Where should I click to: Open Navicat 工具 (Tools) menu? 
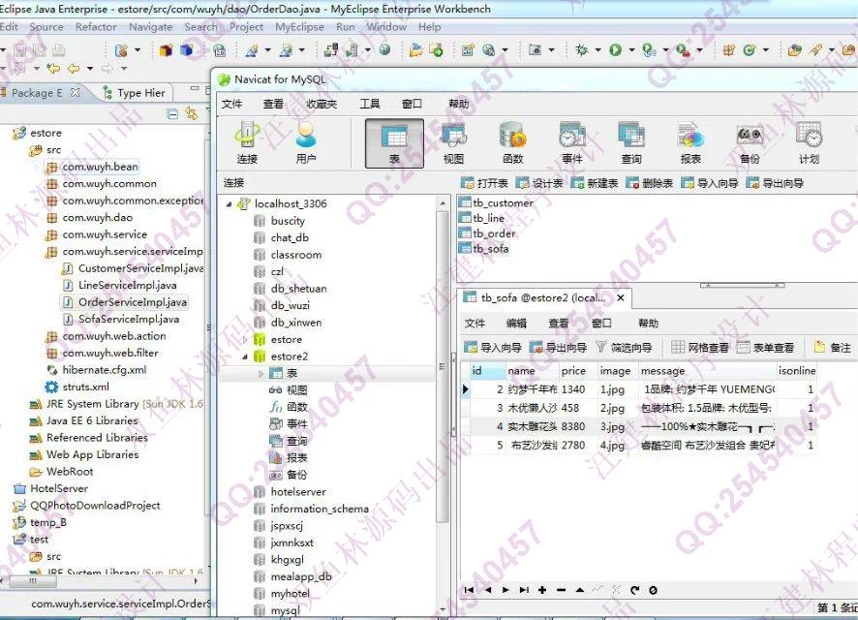[369, 104]
